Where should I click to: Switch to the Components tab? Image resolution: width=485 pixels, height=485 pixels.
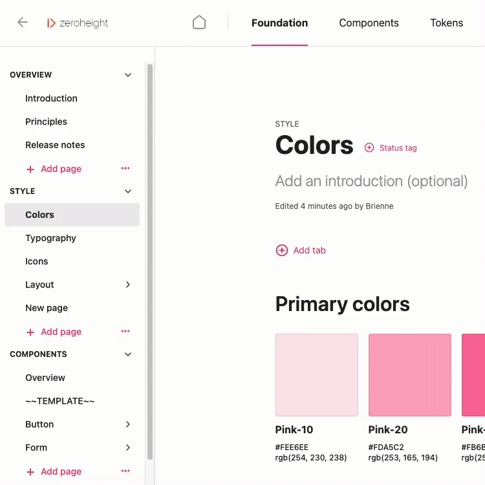click(x=369, y=23)
